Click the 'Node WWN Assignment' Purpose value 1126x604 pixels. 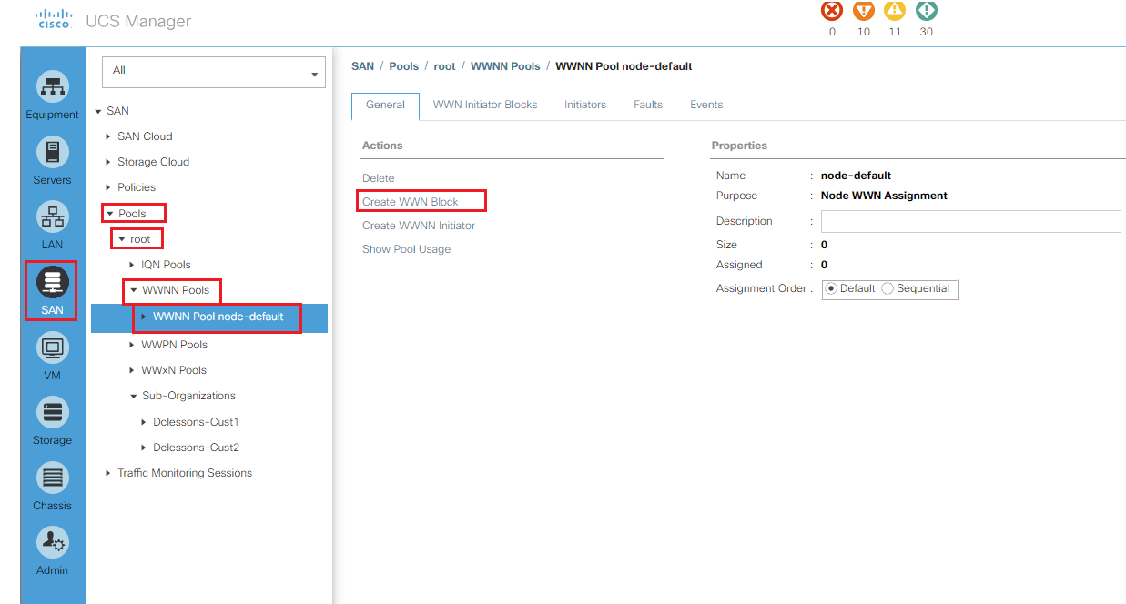(x=884, y=196)
